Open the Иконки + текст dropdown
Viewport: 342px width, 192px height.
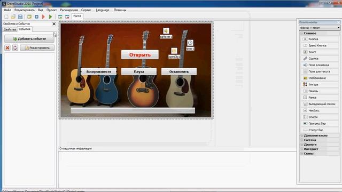point(320,28)
